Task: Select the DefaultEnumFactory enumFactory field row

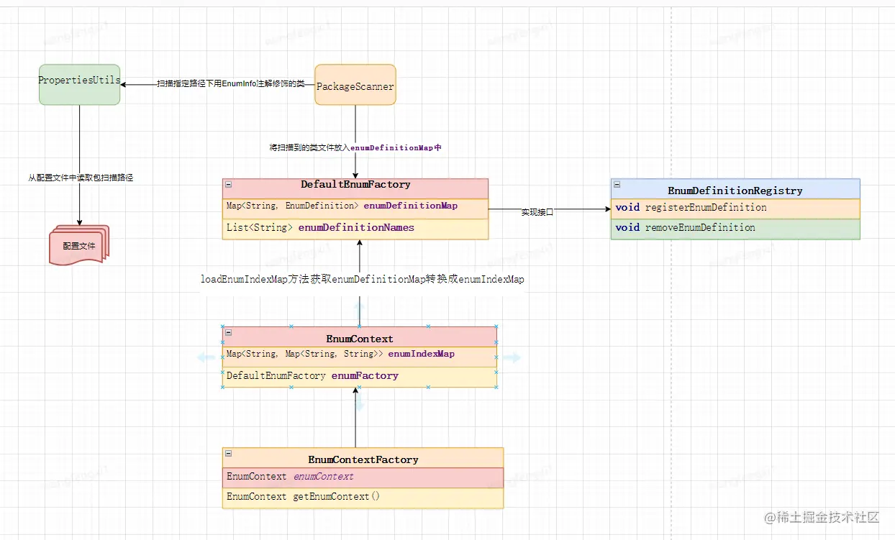Action: coord(360,377)
